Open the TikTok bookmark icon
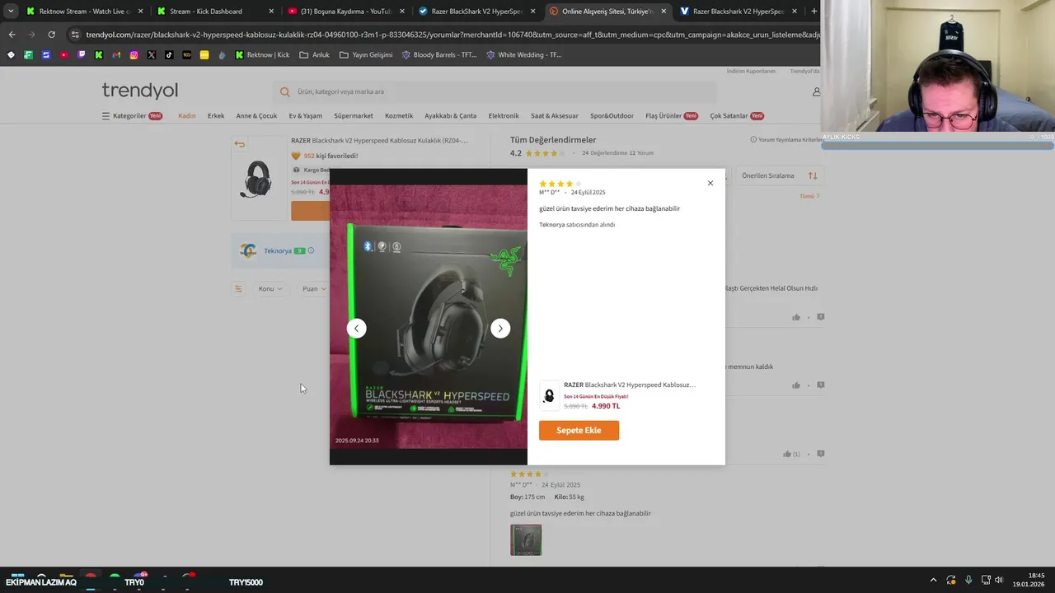The image size is (1055, 593). tap(169, 55)
